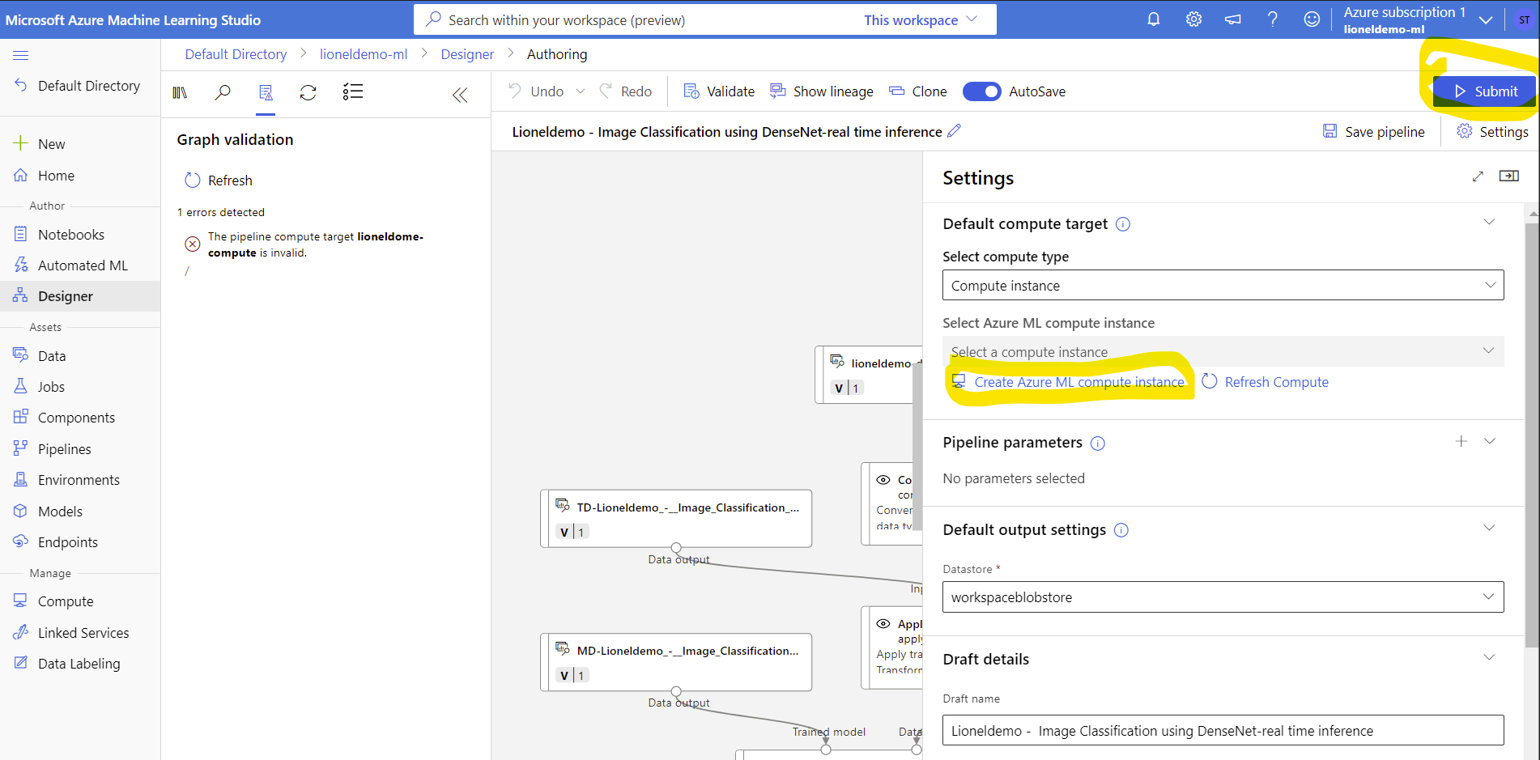Viewport: 1540px width, 760px height.
Task: Open the ST account avatar
Action: (x=1524, y=20)
